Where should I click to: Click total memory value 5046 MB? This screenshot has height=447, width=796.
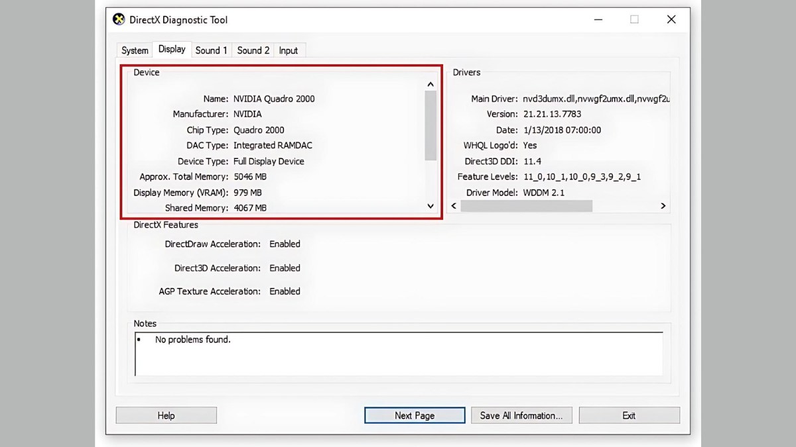(x=250, y=177)
